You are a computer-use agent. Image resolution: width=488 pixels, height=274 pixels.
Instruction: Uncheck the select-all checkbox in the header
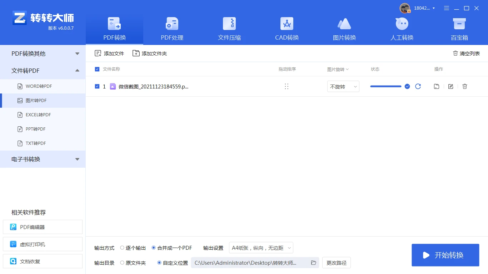tap(97, 69)
